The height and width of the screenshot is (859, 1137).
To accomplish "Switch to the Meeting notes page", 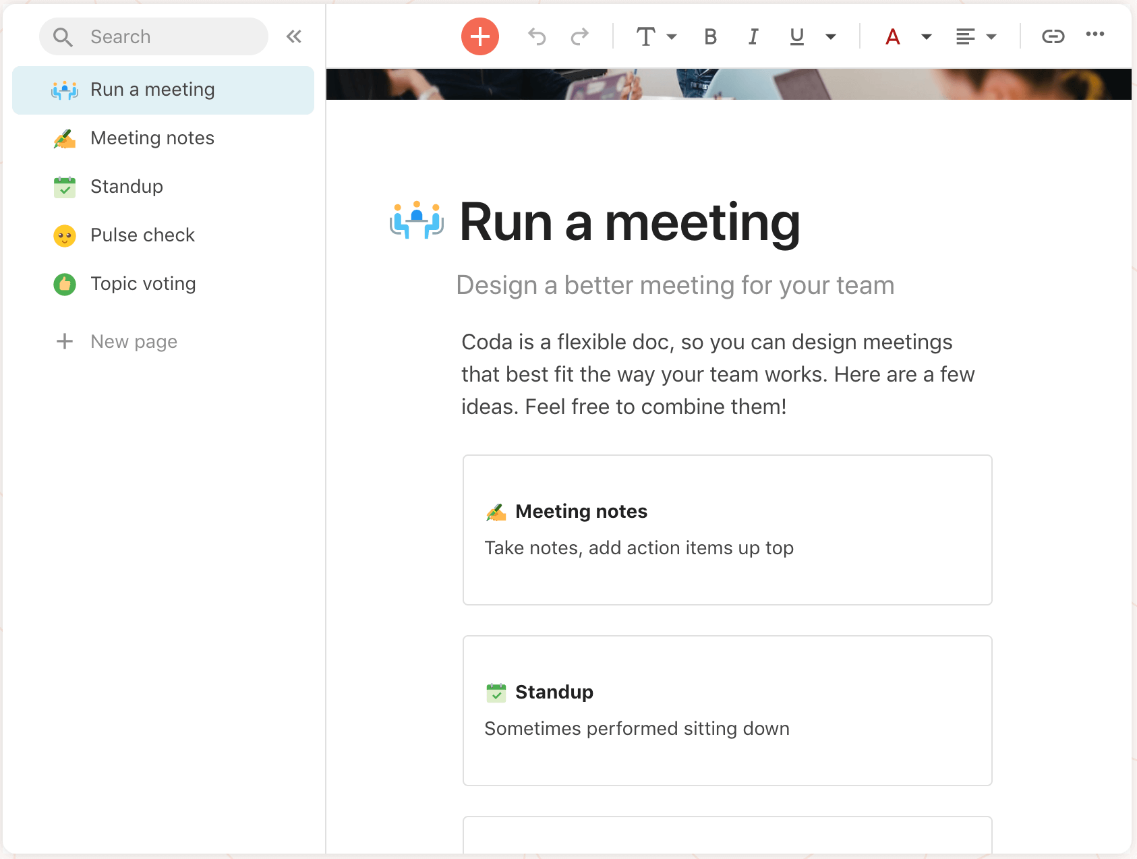I will [x=152, y=138].
